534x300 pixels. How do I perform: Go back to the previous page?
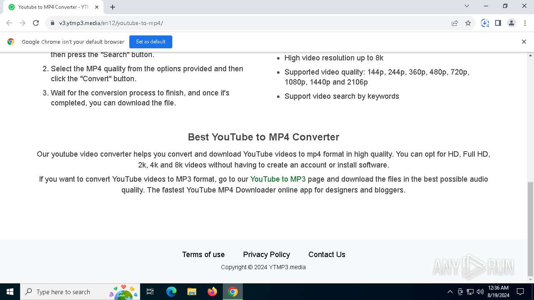[9, 23]
